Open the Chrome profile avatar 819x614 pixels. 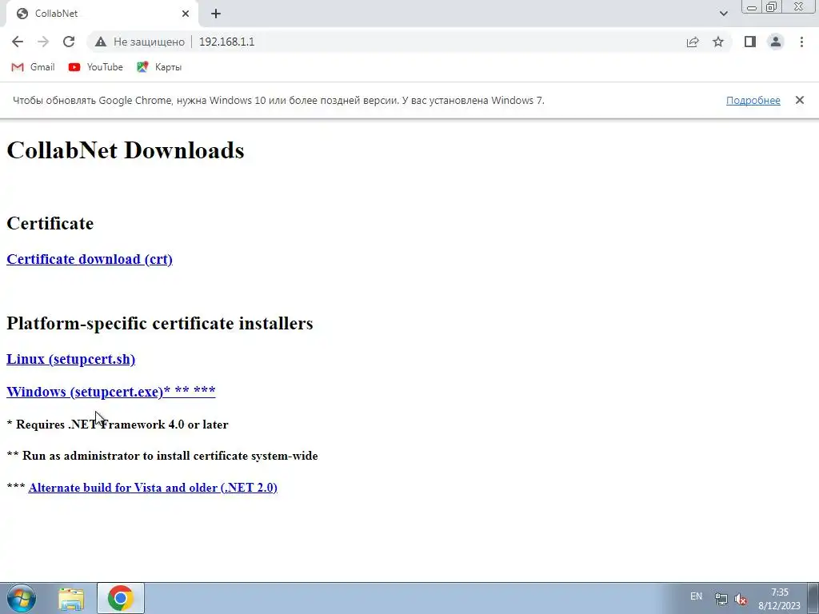click(776, 42)
